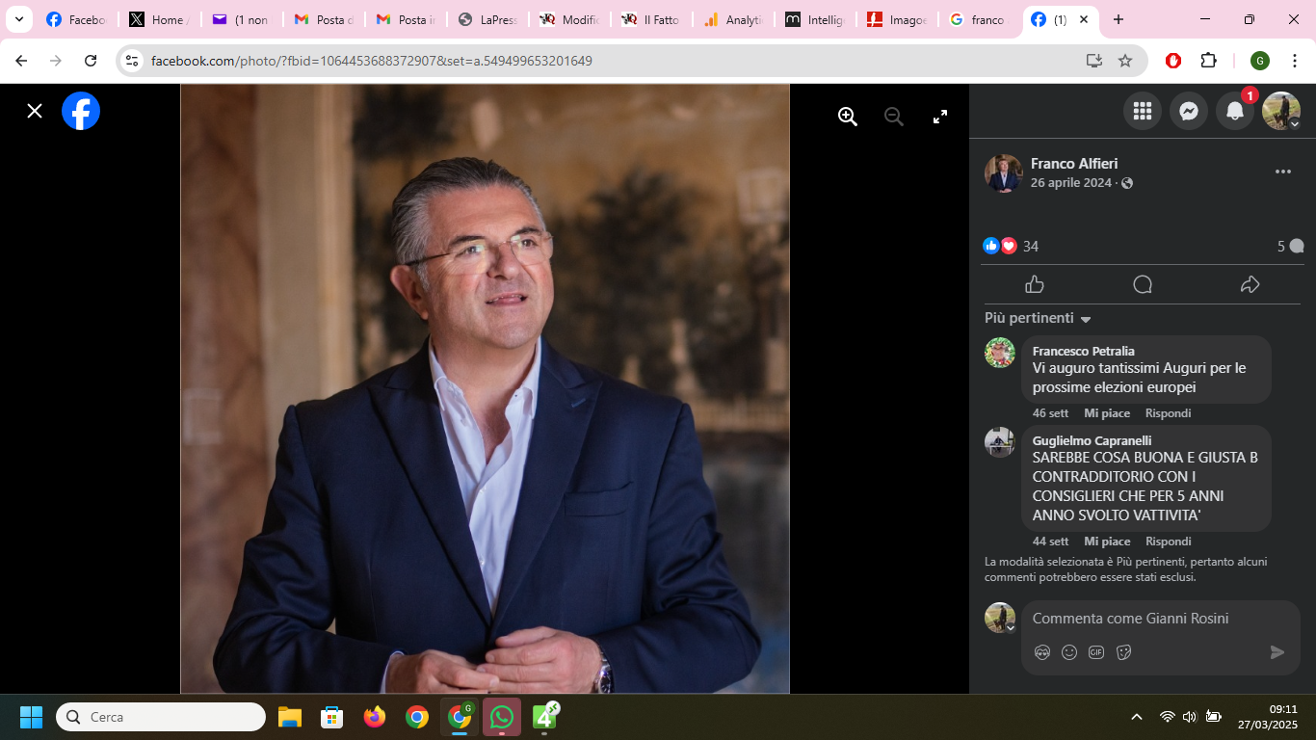Close the photo viewer
Viewport: 1316px width, 740px height.
click(35, 111)
